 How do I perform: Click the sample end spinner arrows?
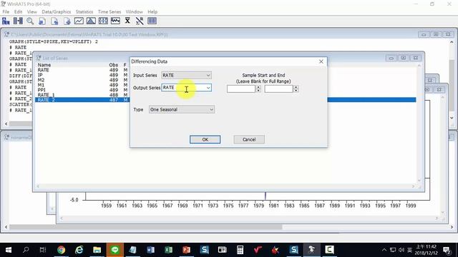tap(296, 89)
